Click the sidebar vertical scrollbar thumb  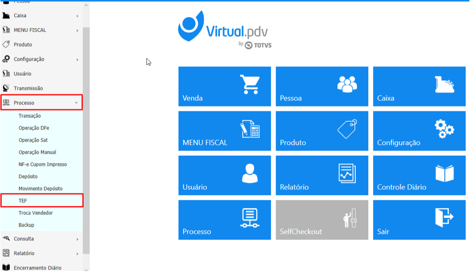click(x=86, y=140)
